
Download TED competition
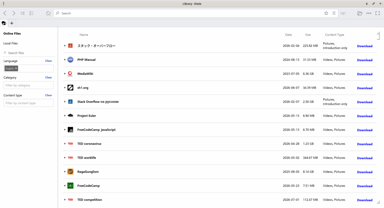click(x=364, y=200)
